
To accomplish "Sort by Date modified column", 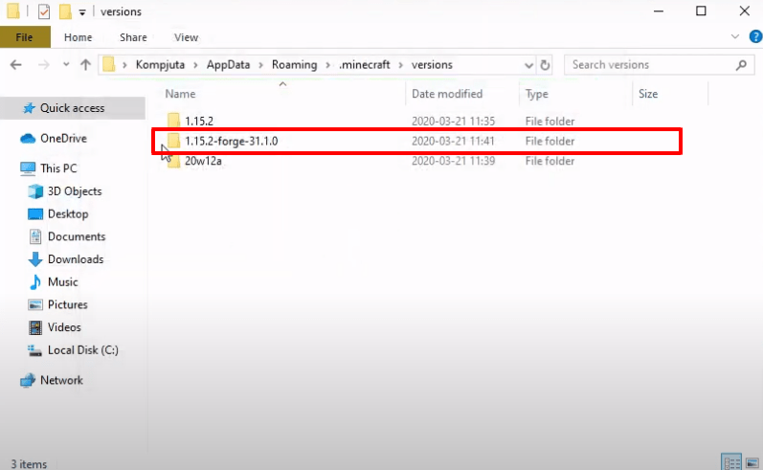I will (447, 94).
